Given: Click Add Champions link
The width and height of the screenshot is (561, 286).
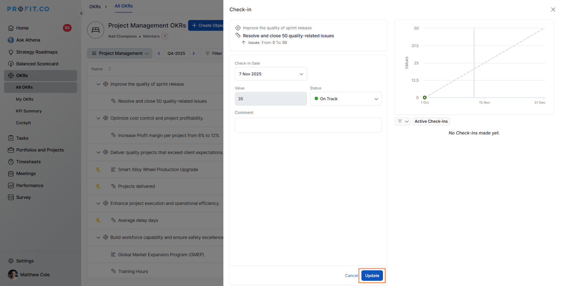Looking at the screenshot, I should click(122, 36).
